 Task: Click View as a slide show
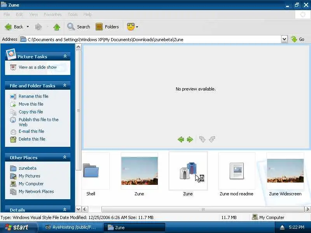pos(38,67)
